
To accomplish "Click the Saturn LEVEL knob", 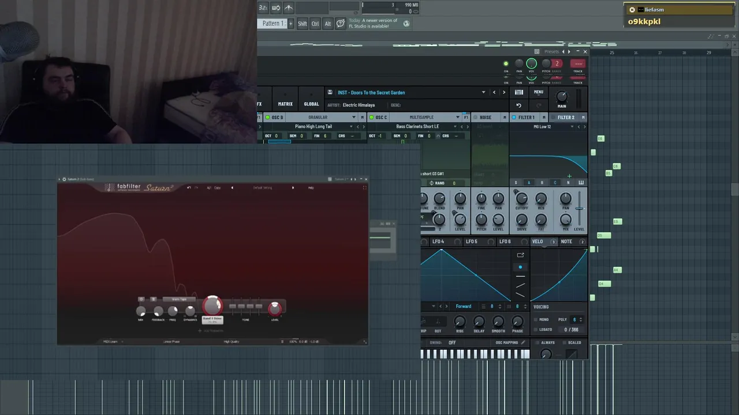I will [x=275, y=308].
